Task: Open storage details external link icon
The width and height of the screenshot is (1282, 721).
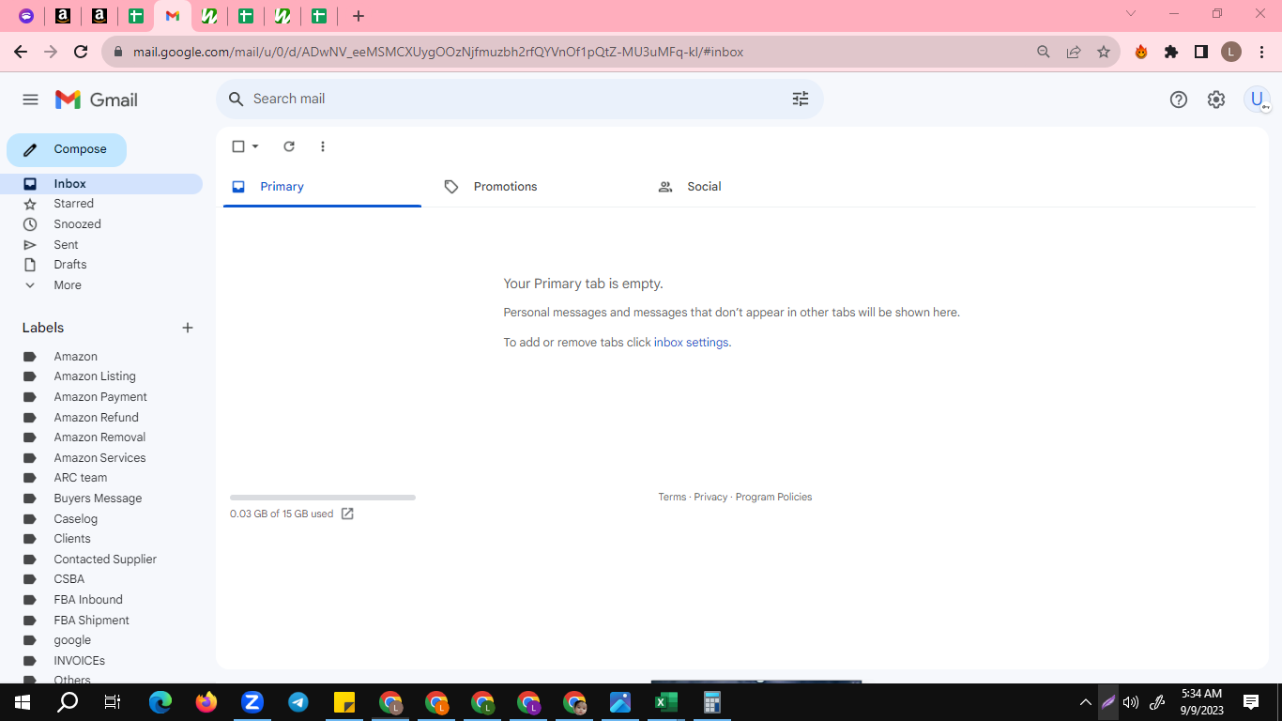Action: point(347,514)
